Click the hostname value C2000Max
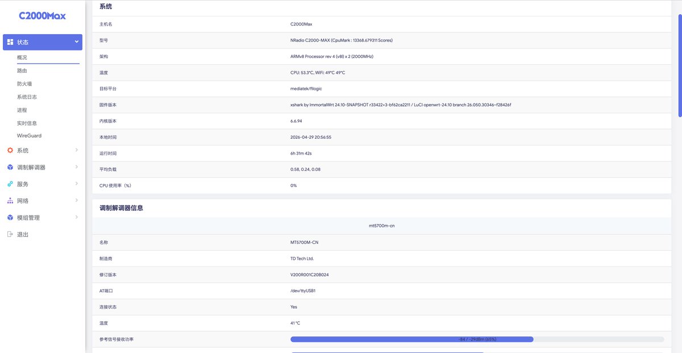The width and height of the screenshot is (682, 353). click(301, 24)
